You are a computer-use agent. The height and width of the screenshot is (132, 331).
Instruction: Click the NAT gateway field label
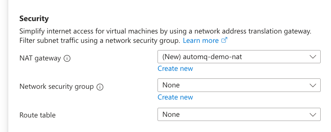tap(40, 58)
